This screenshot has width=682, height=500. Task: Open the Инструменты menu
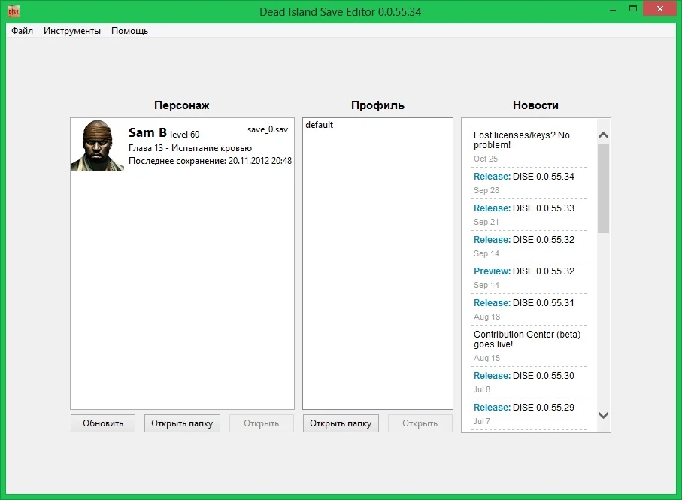[x=71, y=31]
